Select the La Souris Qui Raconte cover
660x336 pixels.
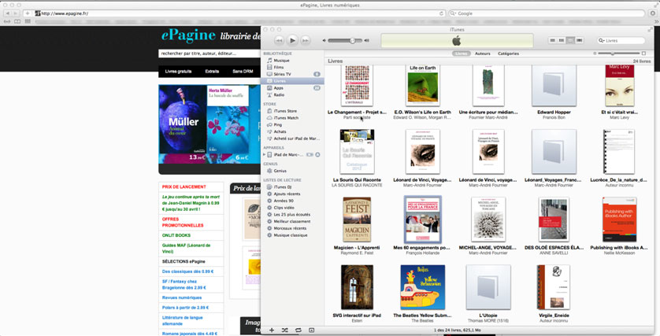[357, 151]
